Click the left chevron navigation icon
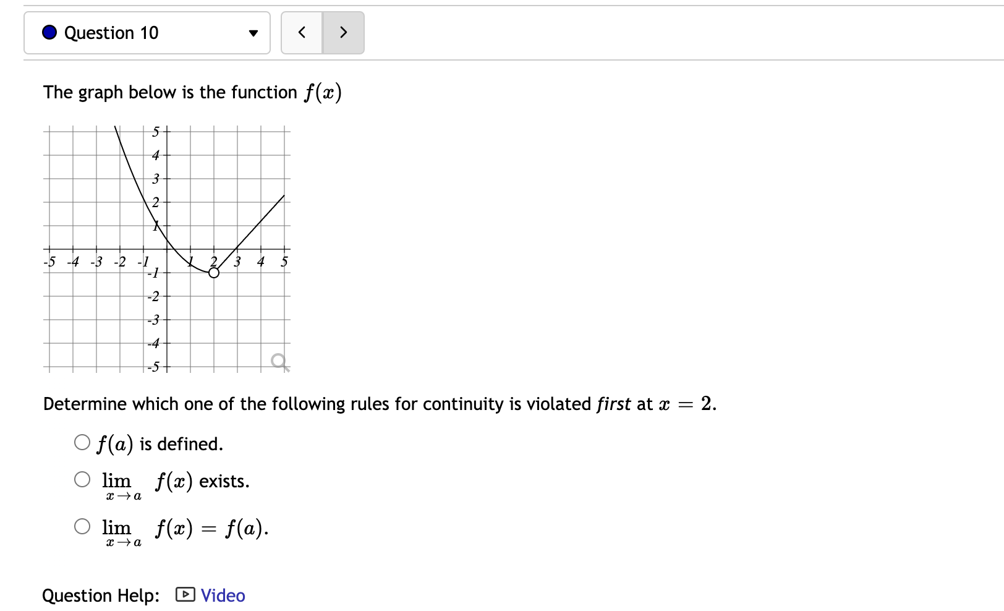Image resolution: width=1004 pixels, height=611 pixels. pyautogui.click(x=302, y=32)
